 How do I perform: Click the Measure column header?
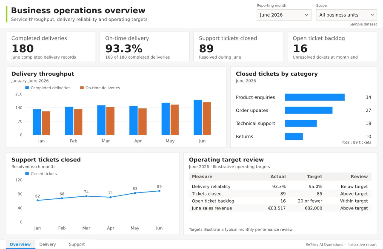coord(202,177)
